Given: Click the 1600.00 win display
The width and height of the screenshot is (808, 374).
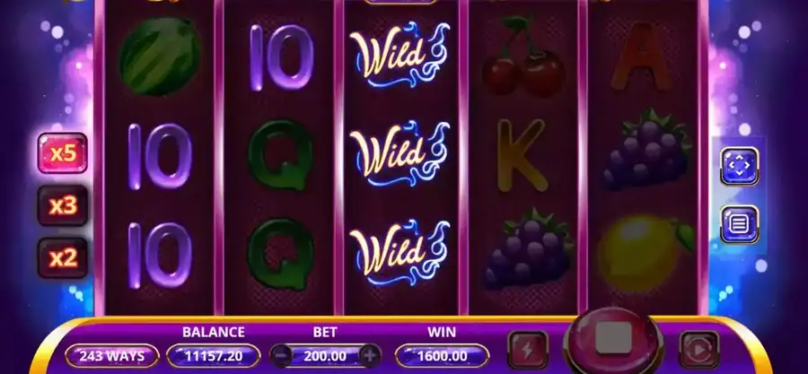Looking at the screenshot, I should pos(442,356).
